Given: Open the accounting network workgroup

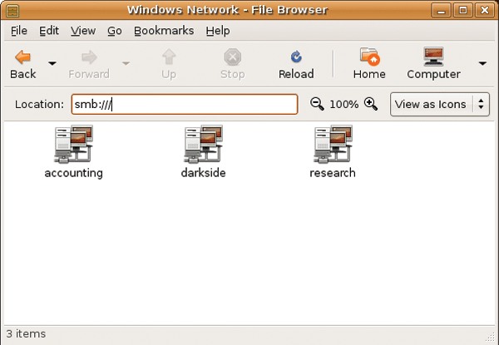Looking at the screenshot, I should [73, 145].
